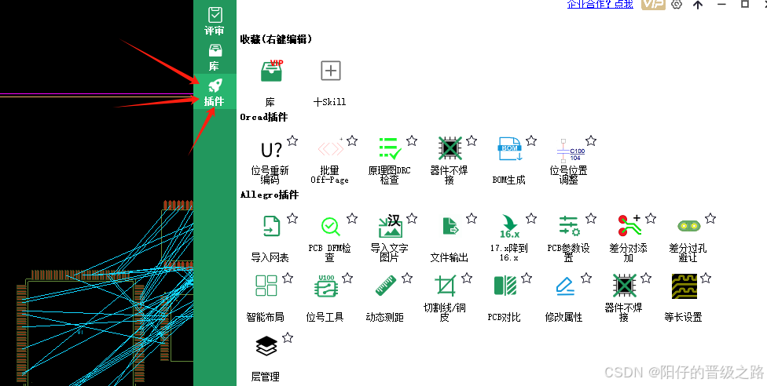Favorite 17.x降到16.x with its star

click(531, 218)
